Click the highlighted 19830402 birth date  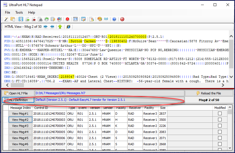click(119, 41)
